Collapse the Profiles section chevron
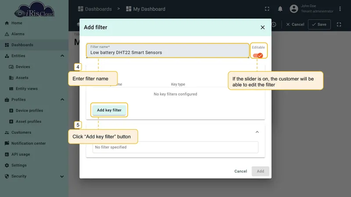The image size is (351, 197). point(62,100)
